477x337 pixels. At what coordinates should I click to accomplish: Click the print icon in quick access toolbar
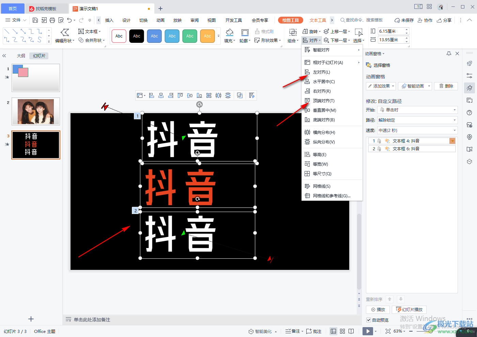[x=52, y=20]
